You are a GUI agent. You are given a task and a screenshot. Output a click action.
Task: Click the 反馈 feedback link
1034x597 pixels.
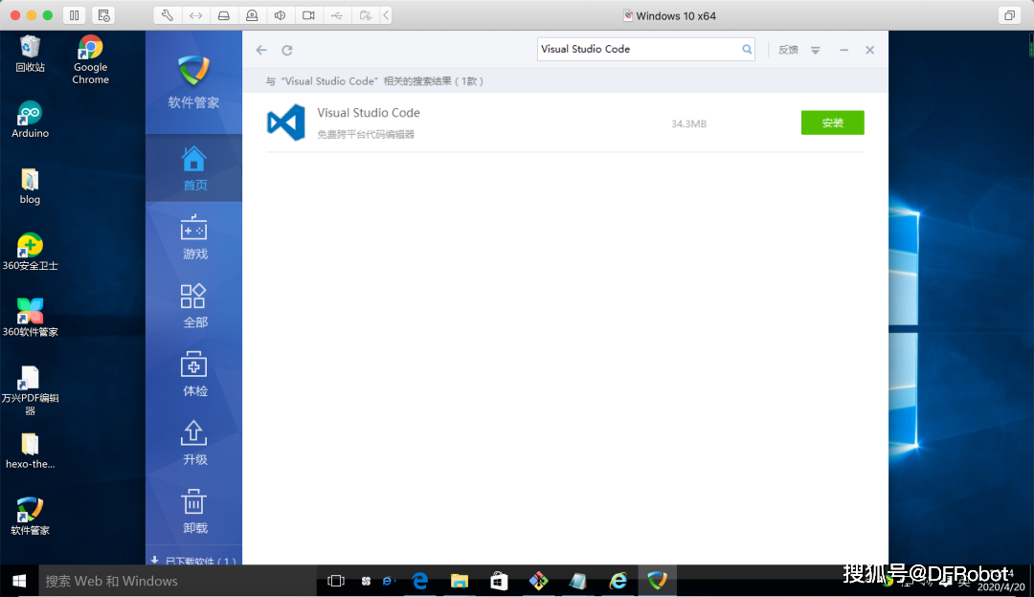(788, 50)
